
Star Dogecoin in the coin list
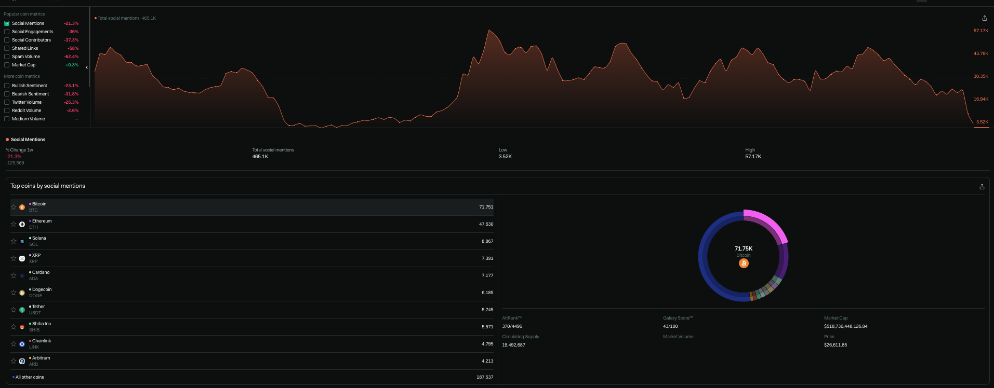pos(14,293)
